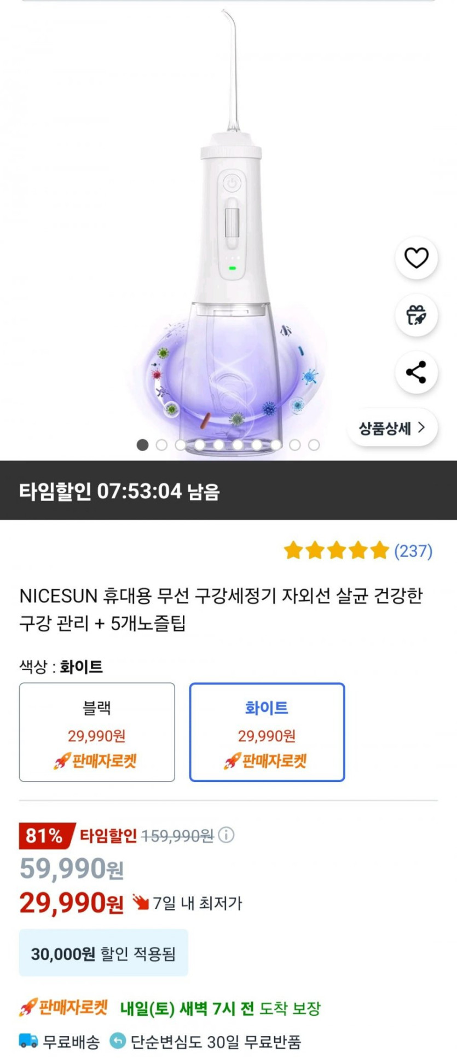This screenshot has height=1064, width=457.
Task: Tap the rocket icon beside 도착 보장
Action: point(27,1008)
